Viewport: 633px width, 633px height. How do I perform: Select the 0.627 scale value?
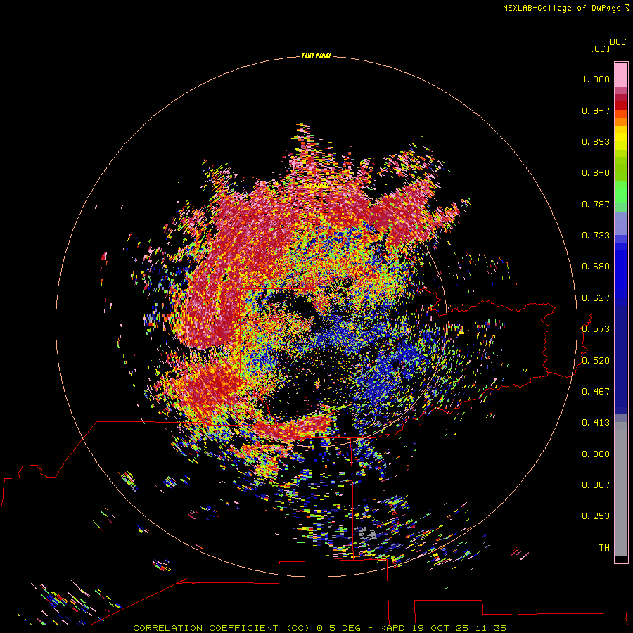[596, 298]
